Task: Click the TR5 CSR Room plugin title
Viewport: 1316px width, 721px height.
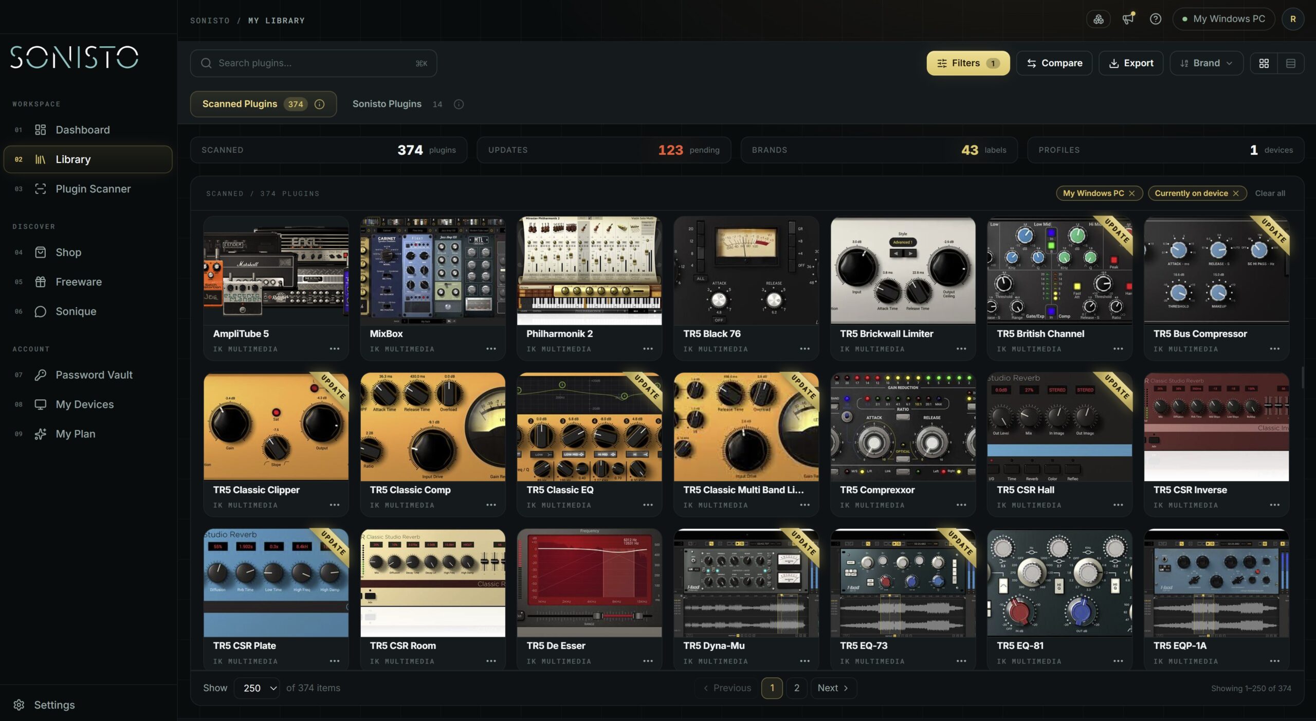Action: (403, 646)
